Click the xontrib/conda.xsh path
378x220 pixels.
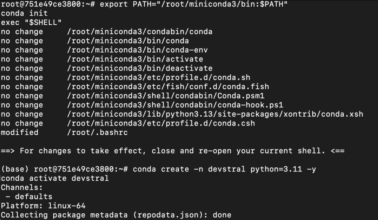[215, 114]
